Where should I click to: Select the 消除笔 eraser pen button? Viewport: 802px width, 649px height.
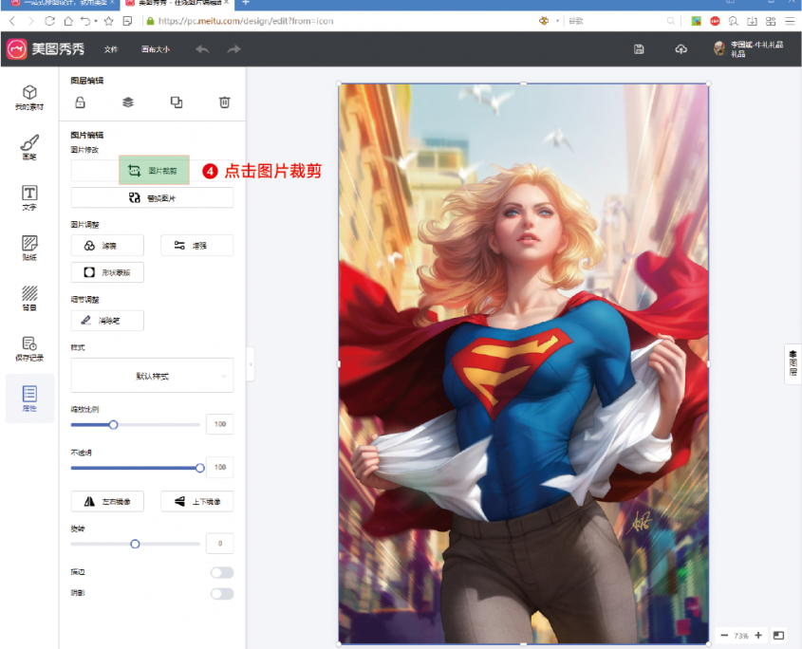tap(107, 321)
